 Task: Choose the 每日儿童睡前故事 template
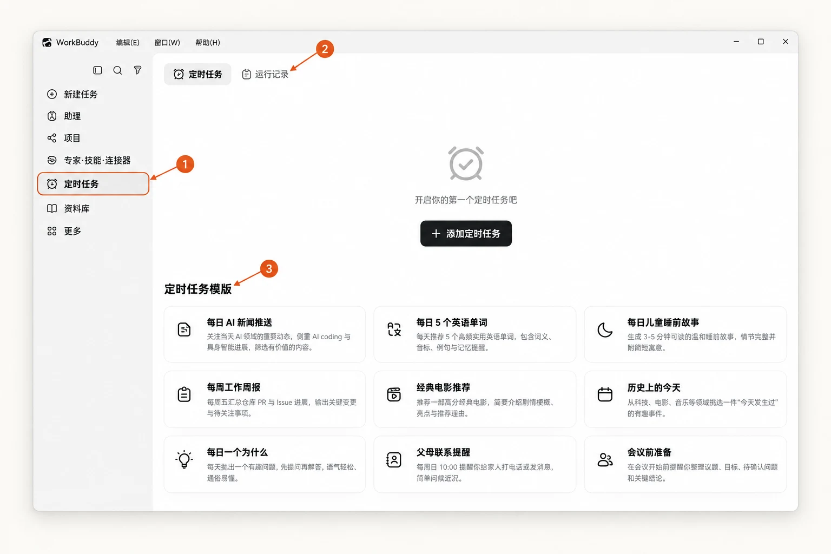click(685, 334)
